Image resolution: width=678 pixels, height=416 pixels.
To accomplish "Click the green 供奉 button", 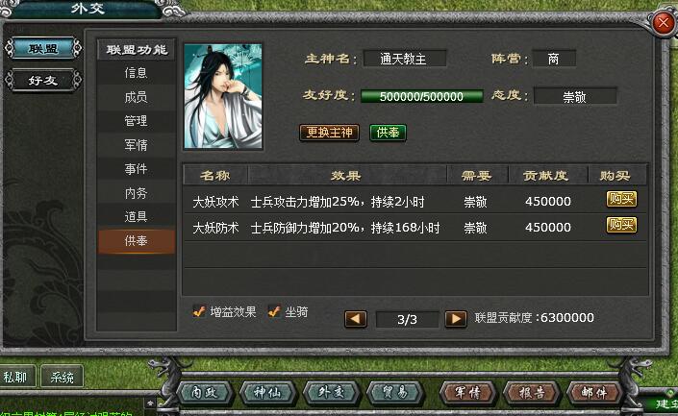I will pyautogui.click(x=388, y=133).
